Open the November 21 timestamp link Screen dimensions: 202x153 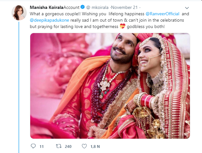click(123, 7)
